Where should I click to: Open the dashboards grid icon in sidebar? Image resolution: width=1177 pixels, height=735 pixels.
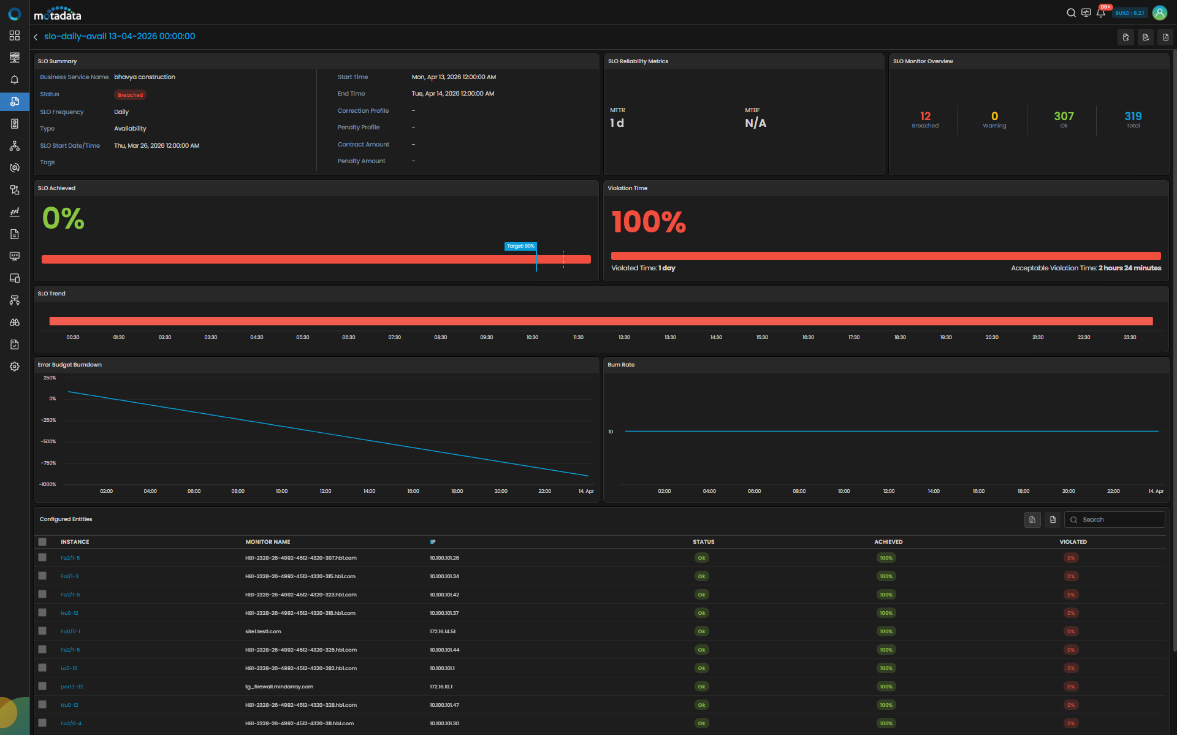[x=15, y=36]
